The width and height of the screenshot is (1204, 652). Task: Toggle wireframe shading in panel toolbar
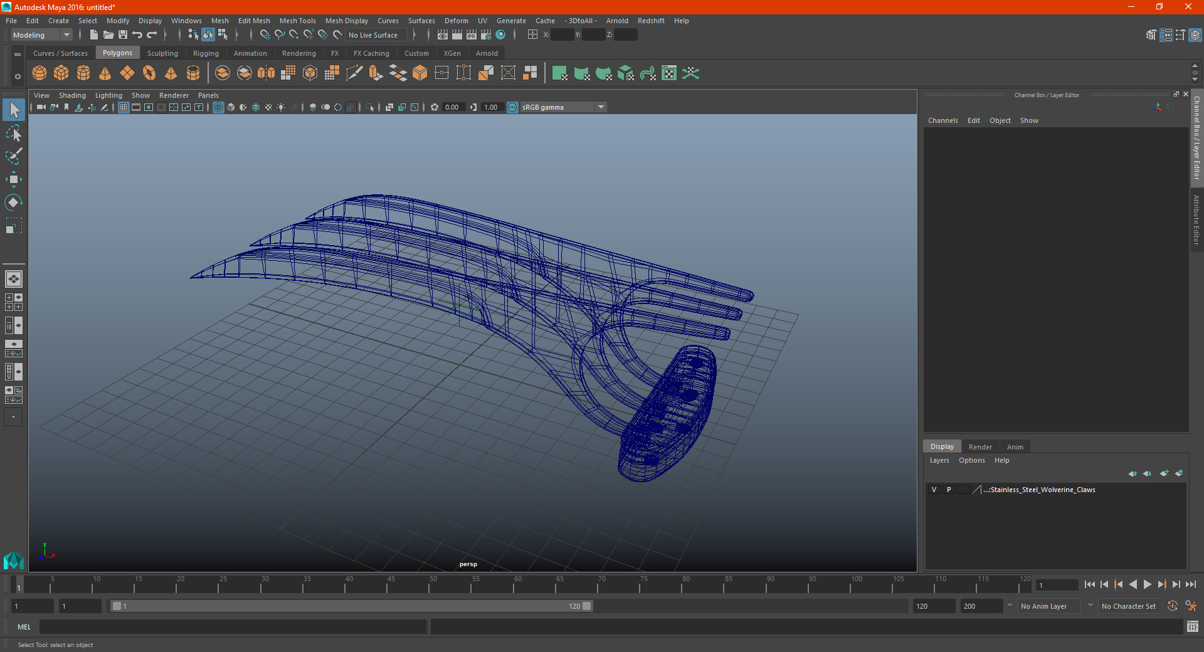coord(218,107)
